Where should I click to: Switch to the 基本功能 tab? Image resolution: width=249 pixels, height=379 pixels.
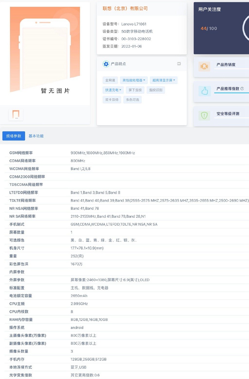(36, 136)
